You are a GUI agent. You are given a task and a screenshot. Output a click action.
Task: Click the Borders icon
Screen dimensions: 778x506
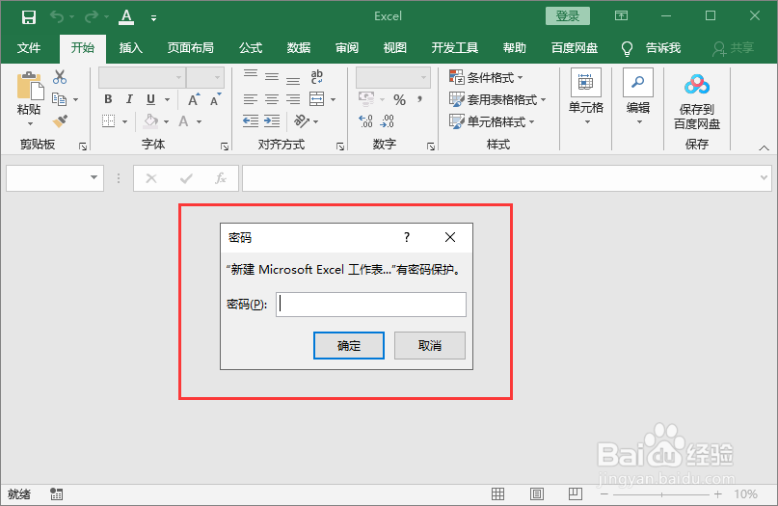pos(108,121)
